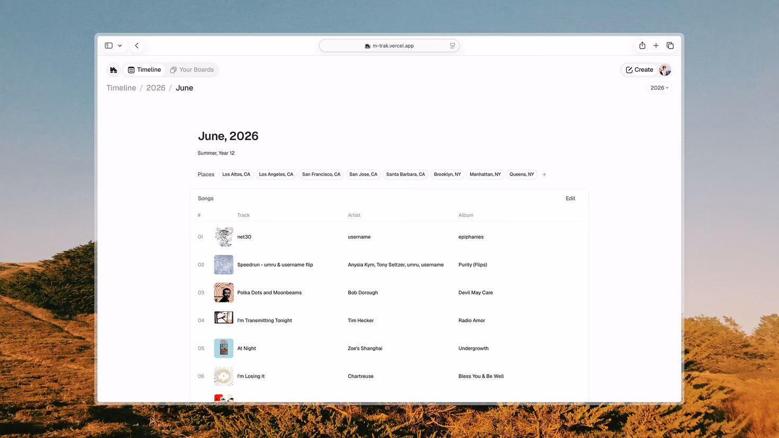Open the Speedrun track album artwork
Screen dimensions: 779x438
tap(223, 264)
